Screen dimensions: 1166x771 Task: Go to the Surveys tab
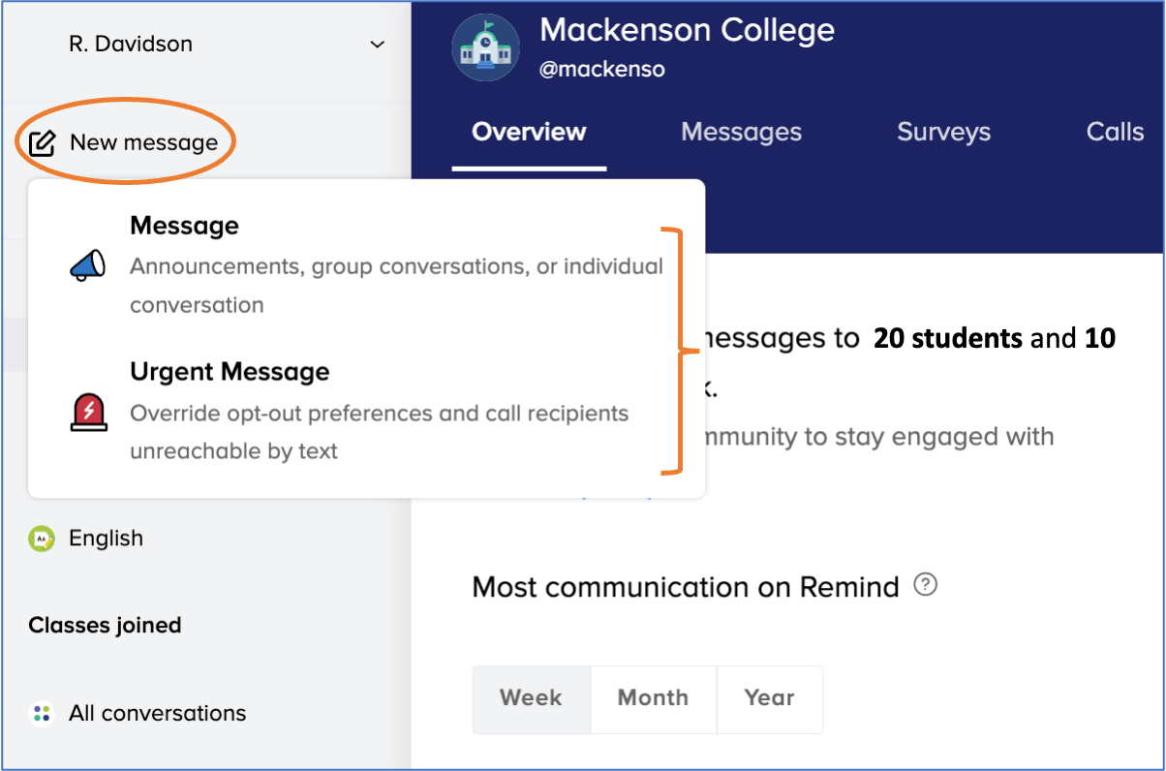(x=943, y=132)
